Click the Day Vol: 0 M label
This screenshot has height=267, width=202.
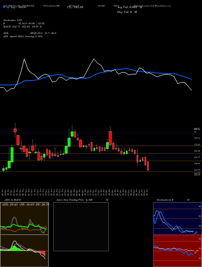[x=127, y=12]
